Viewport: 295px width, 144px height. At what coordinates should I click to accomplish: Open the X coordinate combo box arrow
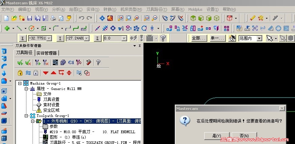[x=49, y=38]
